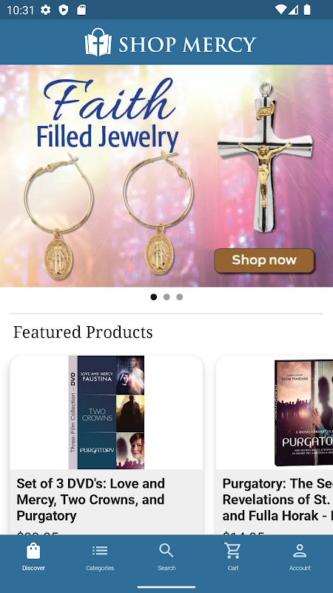
Task: Open the Discover shopping bag icon
Action: point(33,551)
